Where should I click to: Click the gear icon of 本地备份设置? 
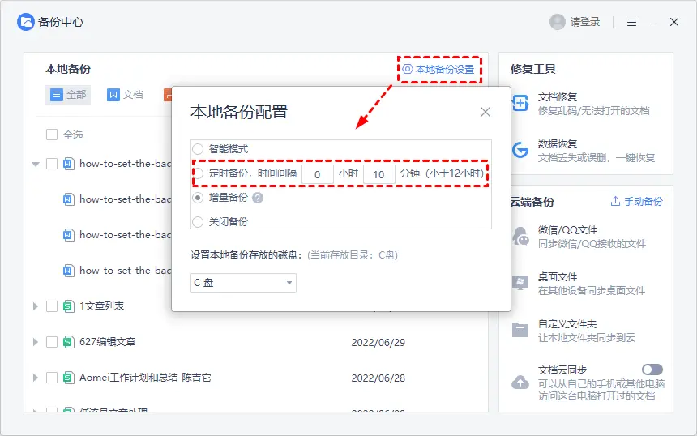click(x=407, y=70)
